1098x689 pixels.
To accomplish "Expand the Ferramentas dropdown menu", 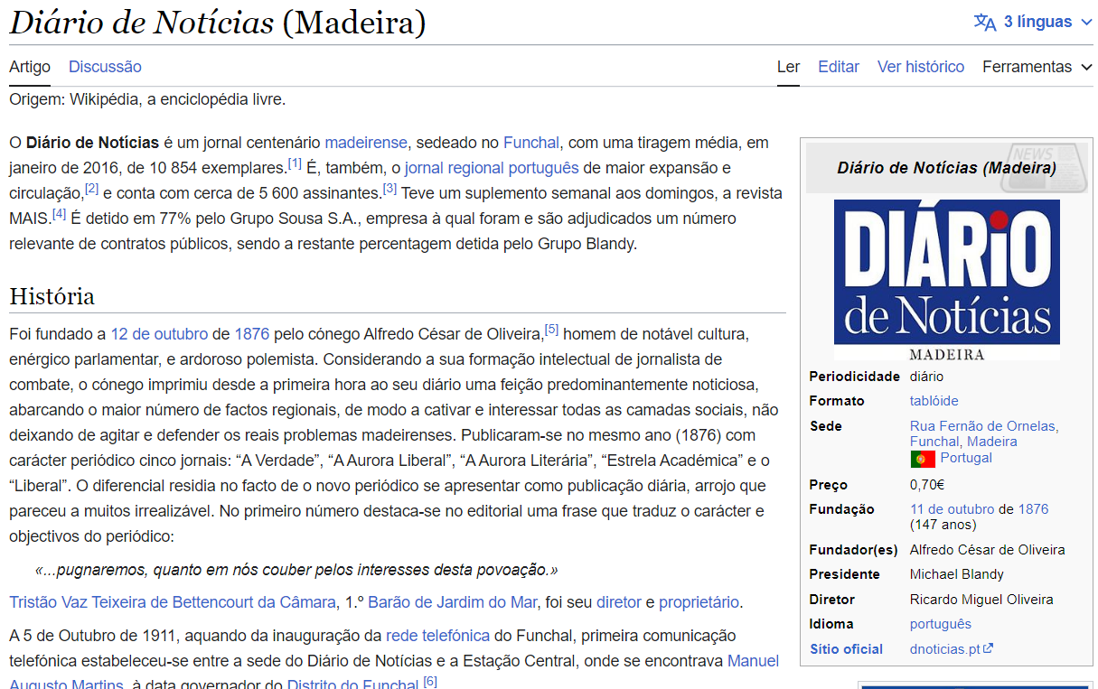I will pyautogui.click(x=1037, y=67).
